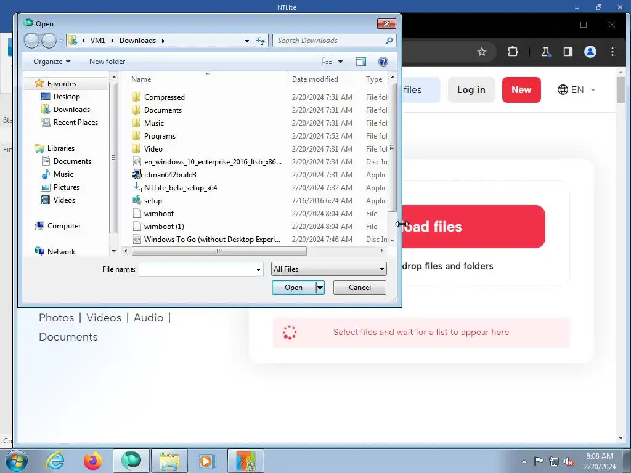Sort by Date modified column header

click(x=315, y=79)
